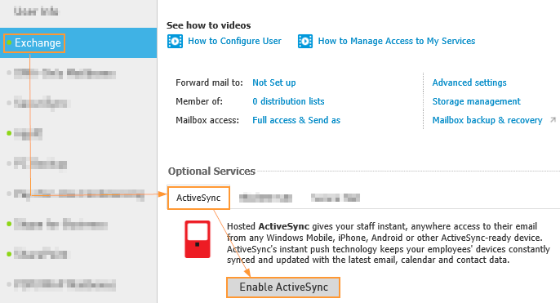Open the 0 distribution lists link
The image size is (560, 303).
tap(288, 101)
